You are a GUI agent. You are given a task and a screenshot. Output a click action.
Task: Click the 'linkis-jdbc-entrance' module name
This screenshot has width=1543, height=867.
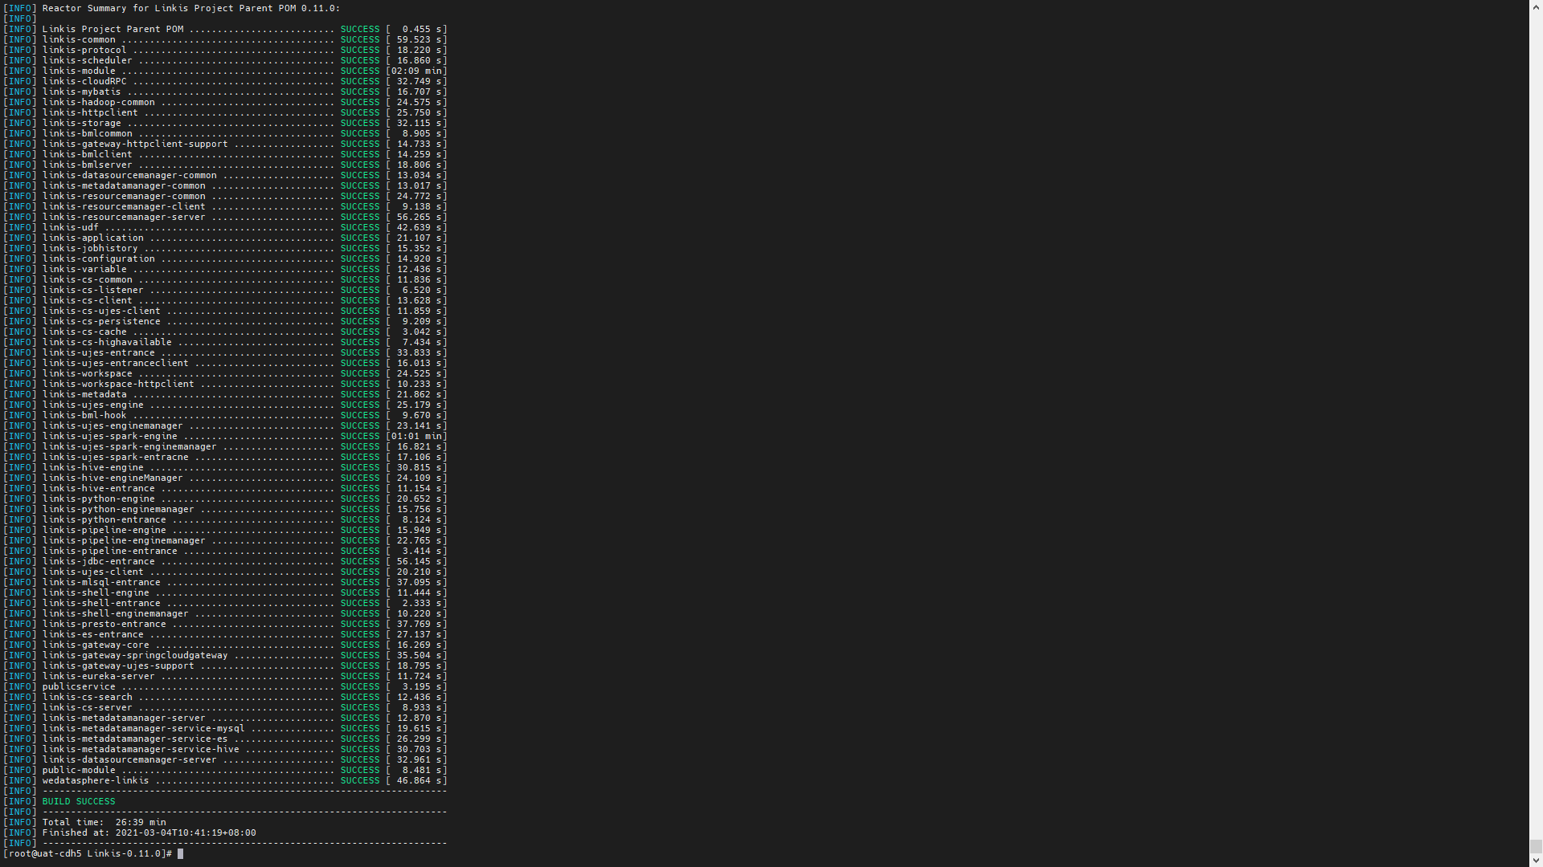pos(98,561)
